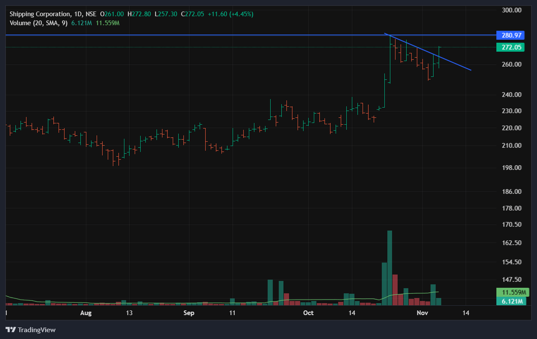Click the 13 date label on the time axis
This screenshot has width=537, height=339.
[x=129, y=313]
